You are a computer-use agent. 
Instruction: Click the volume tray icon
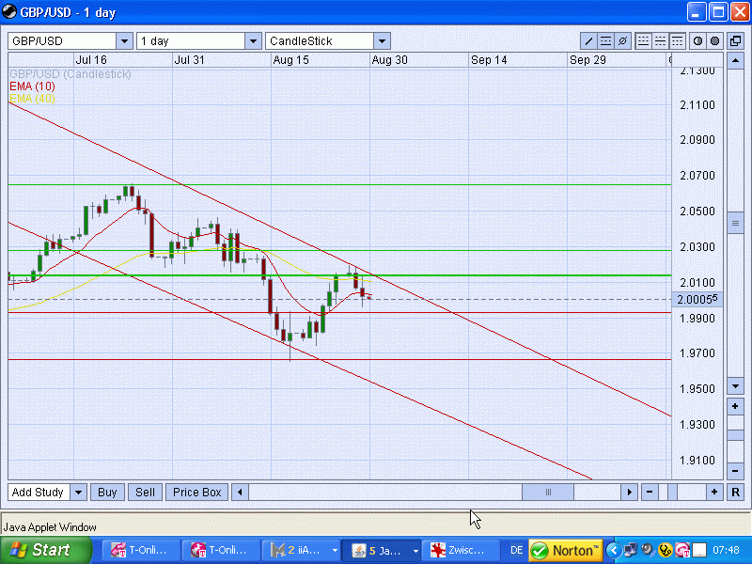pos(648,550)
